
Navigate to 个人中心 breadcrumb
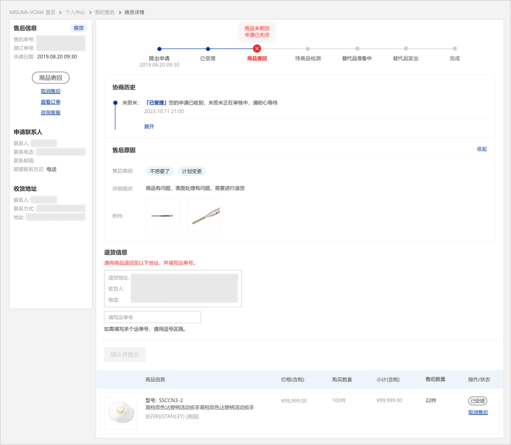pos(75,12)
